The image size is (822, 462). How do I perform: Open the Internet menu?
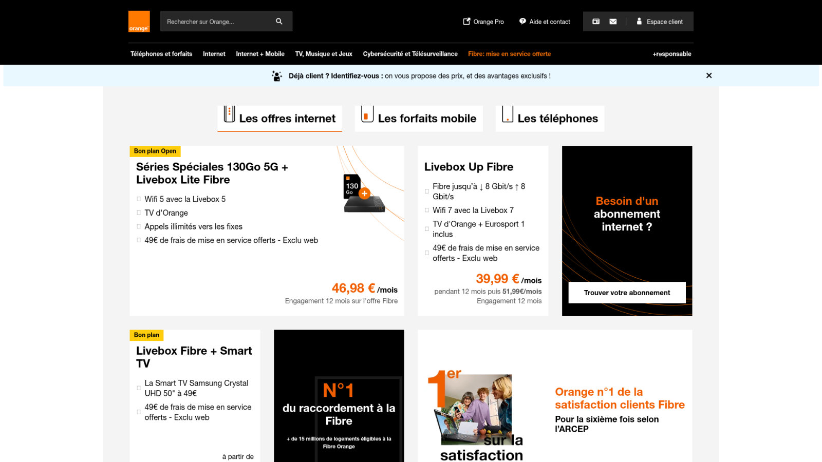(214, 54)
